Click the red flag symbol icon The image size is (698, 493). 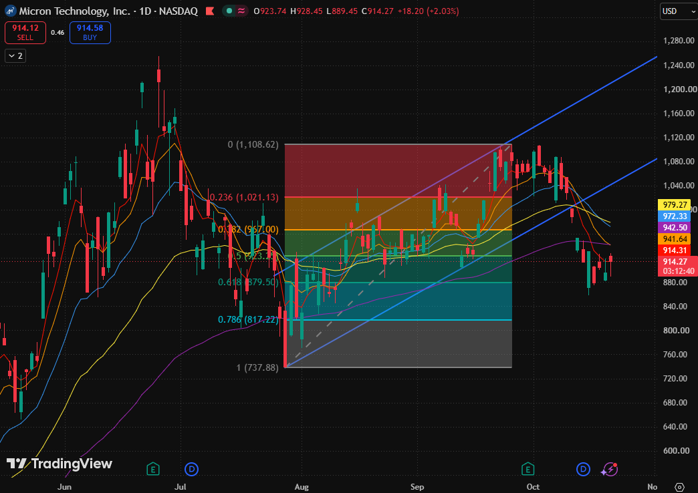point(210,11)
